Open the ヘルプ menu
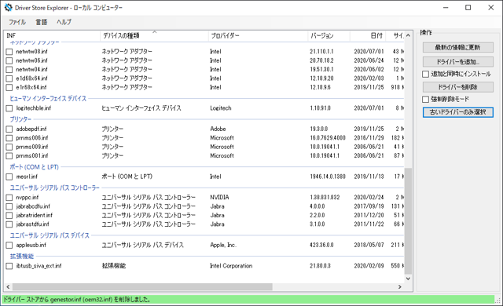 pyautogui.click(x=64, y=22)
